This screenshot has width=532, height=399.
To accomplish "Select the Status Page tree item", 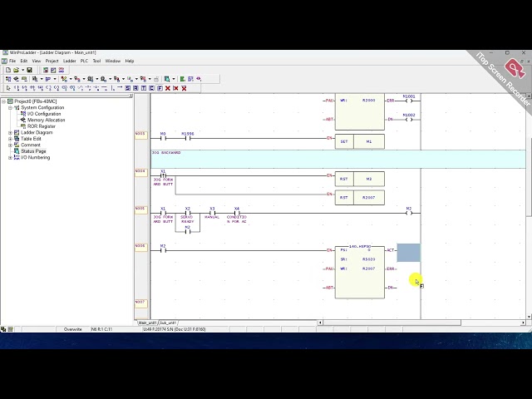I will [x=33, y=151].
